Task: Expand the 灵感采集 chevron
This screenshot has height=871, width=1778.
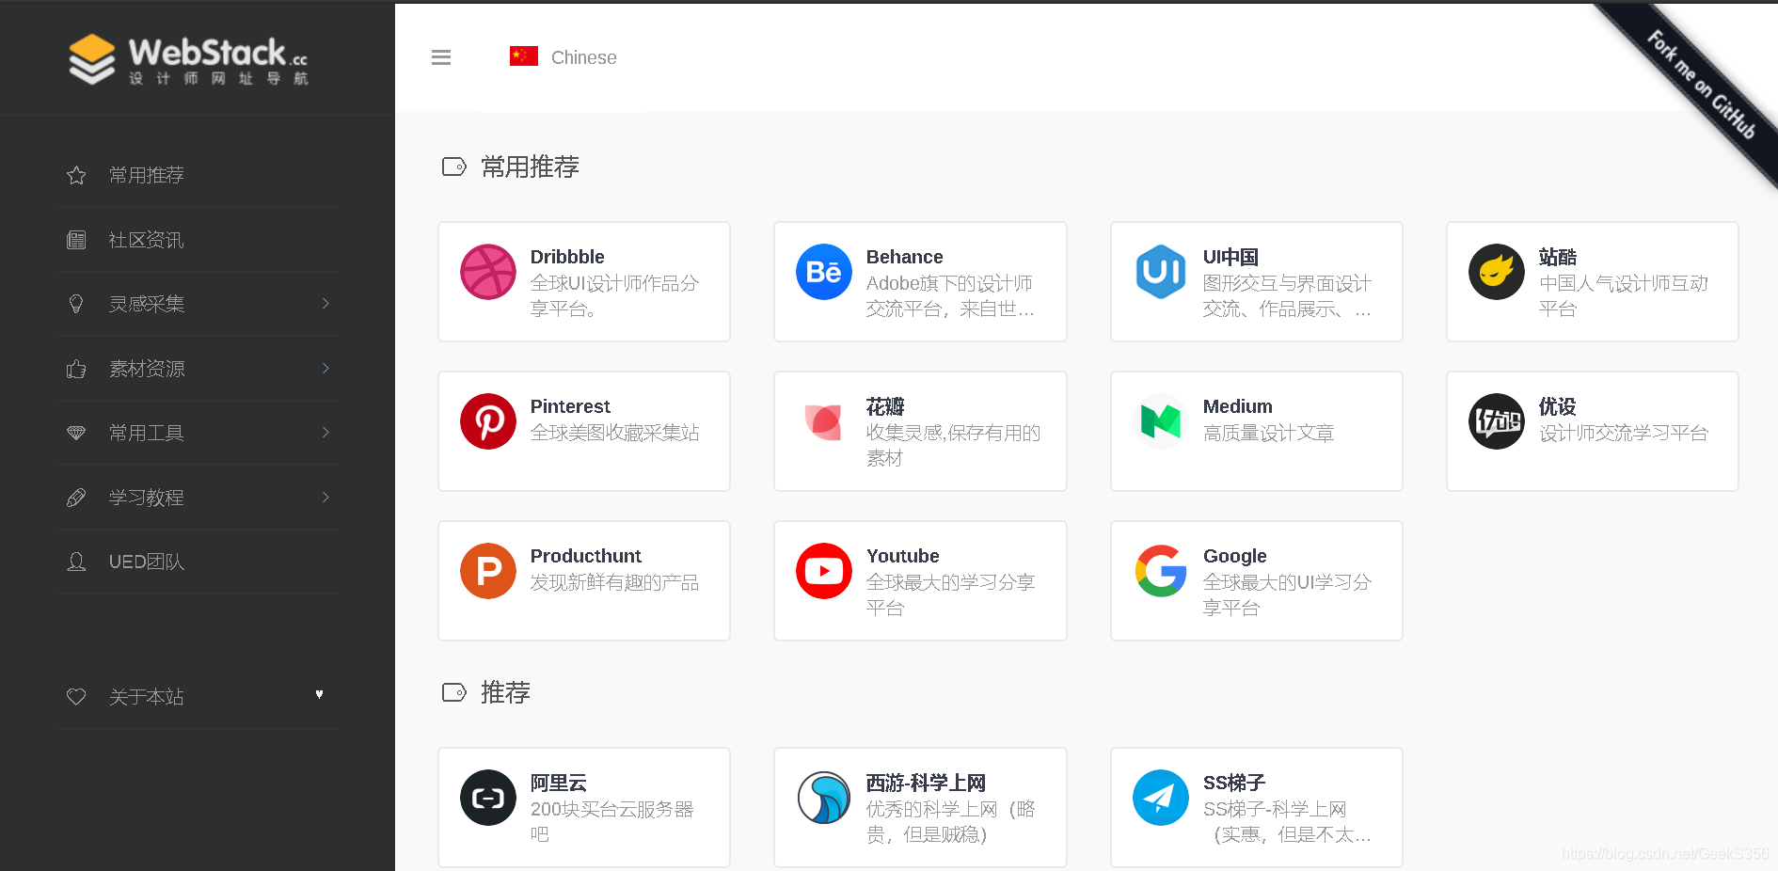Action: [x=325, y=303]
